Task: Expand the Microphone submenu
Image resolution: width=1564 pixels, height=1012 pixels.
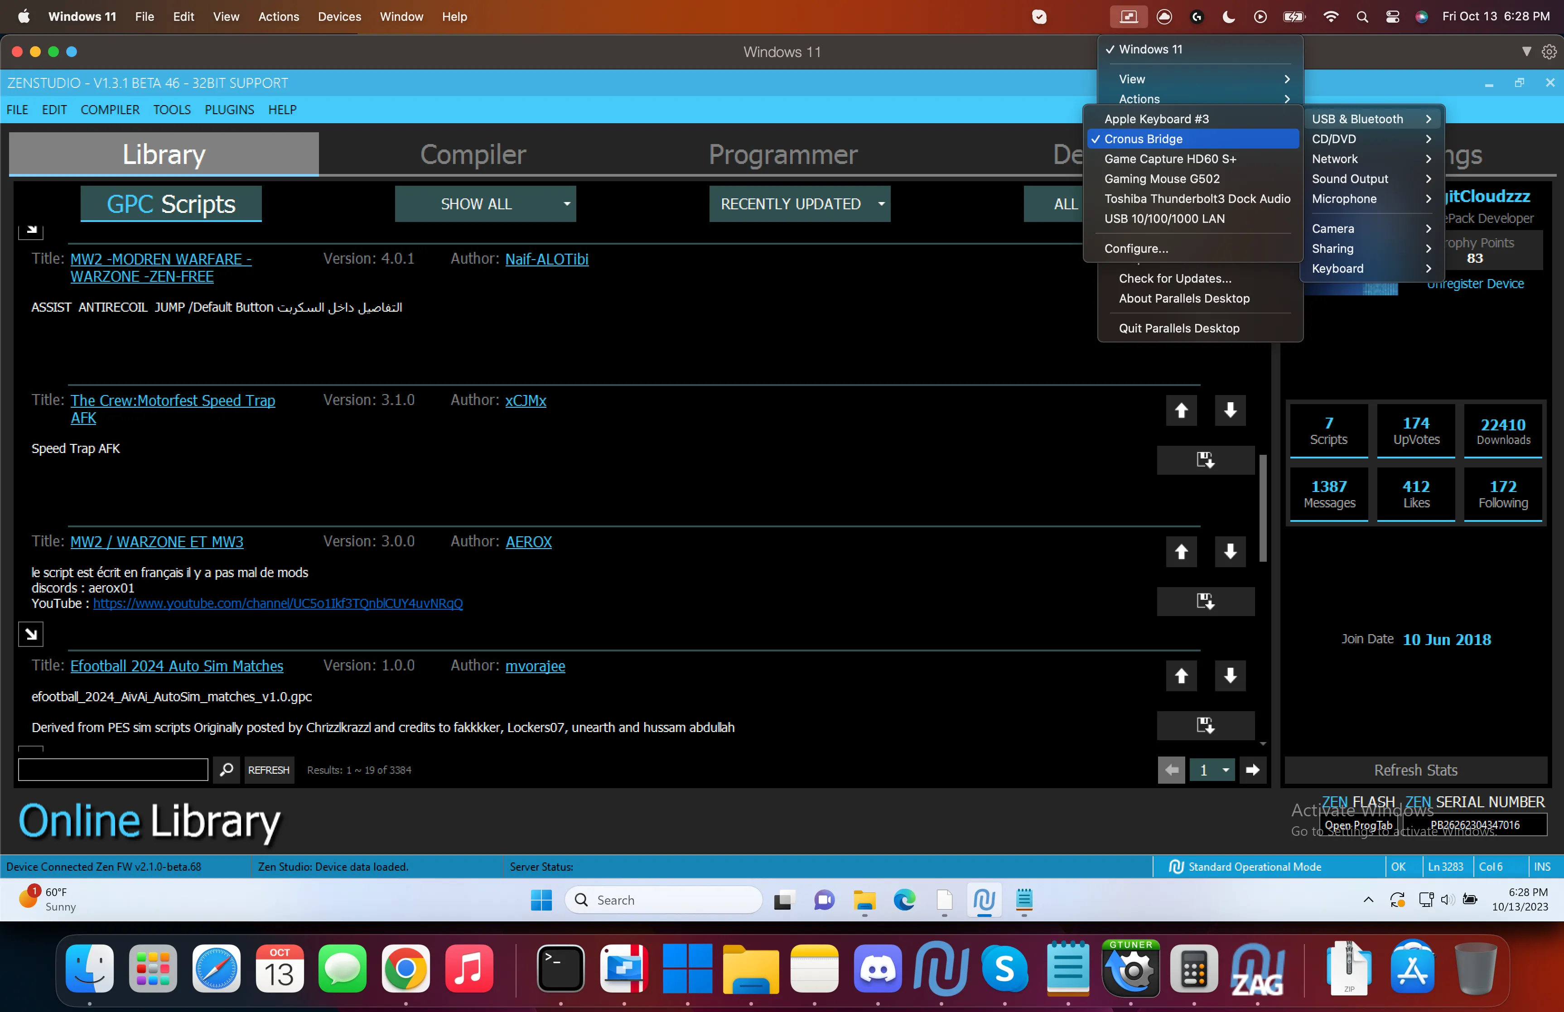Action: coord(1371,198)
